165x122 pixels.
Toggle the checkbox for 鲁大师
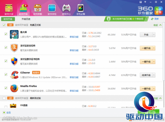tap(6, 34)
